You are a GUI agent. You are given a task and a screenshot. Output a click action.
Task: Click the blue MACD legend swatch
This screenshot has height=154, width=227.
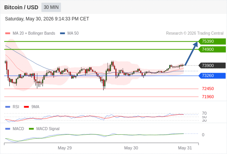pyautogui.click(x=8, y=129)
